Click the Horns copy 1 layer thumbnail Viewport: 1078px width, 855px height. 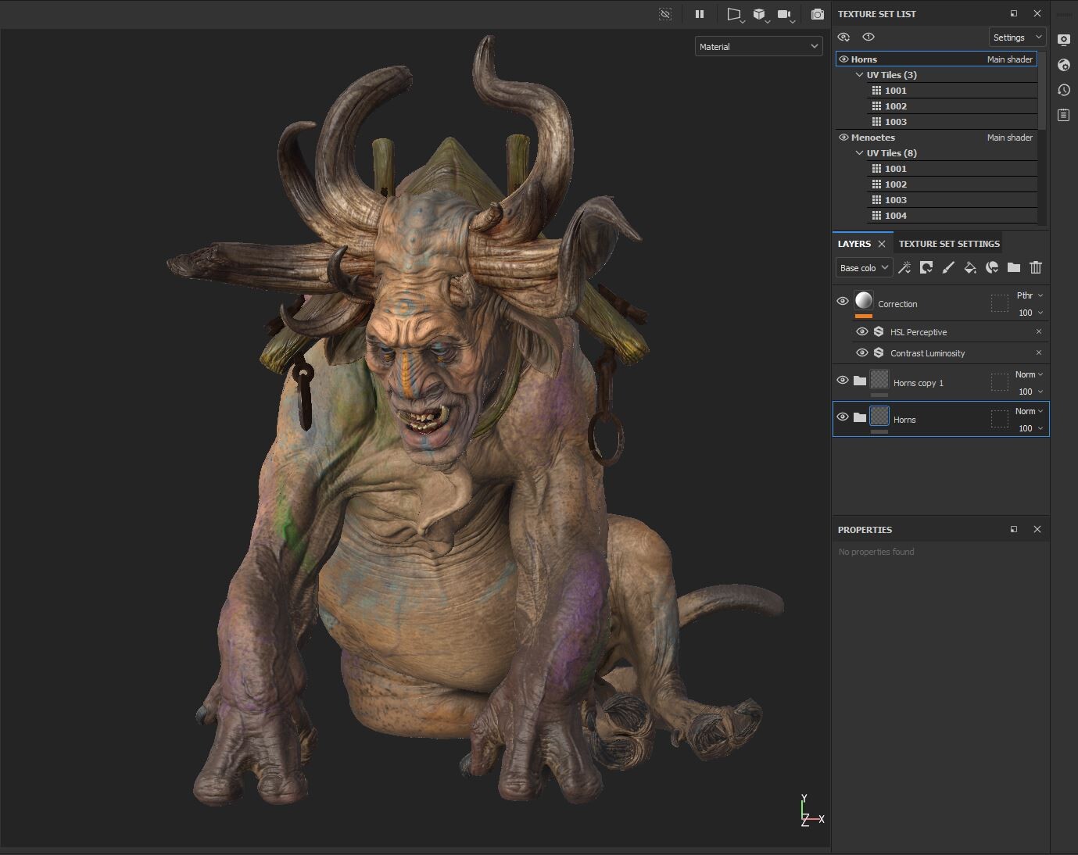[x=879, y=380]
